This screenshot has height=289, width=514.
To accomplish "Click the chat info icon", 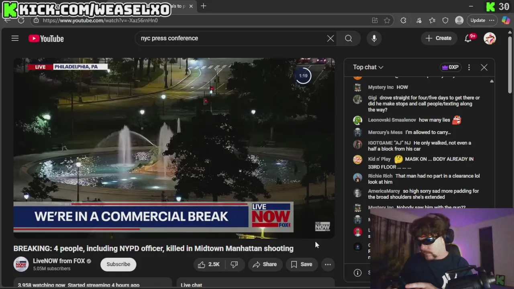I will pyautogui.click(x=357, y=273).
